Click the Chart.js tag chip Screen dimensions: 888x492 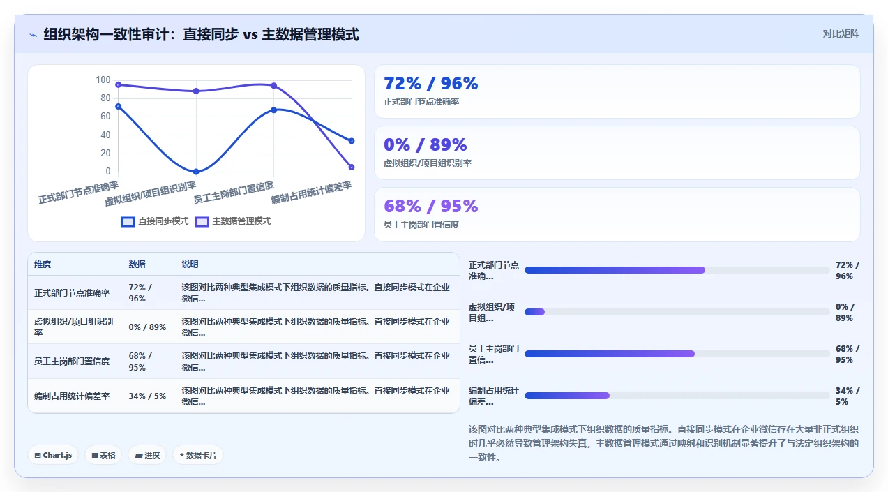tap(53, 455)
